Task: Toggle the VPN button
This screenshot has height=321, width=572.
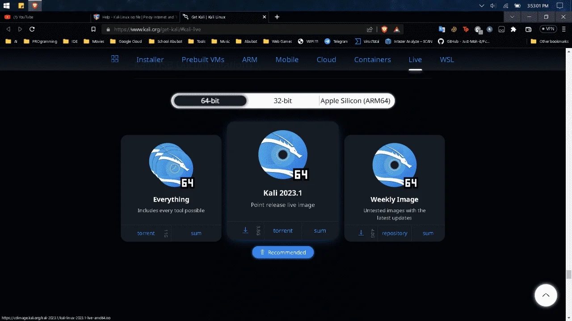Action: pos(549,29)
